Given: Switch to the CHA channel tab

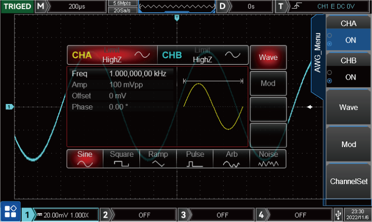Looking at the screenshot, I should [x=111, y=55].
